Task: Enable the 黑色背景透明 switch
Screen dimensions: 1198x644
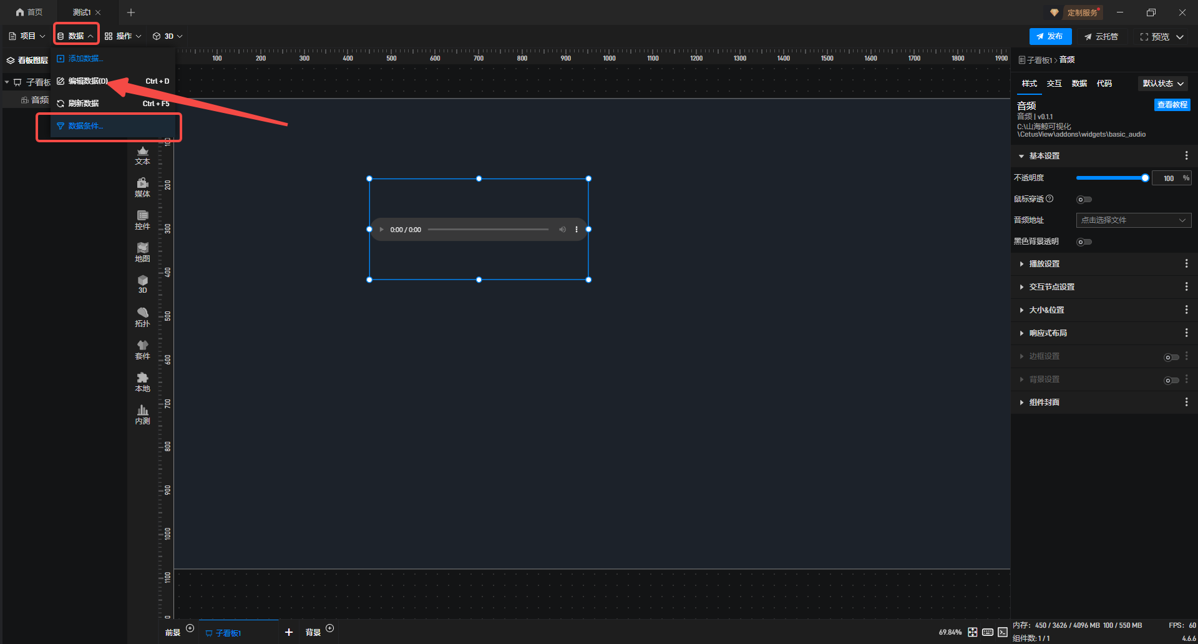Action: 1084,242
